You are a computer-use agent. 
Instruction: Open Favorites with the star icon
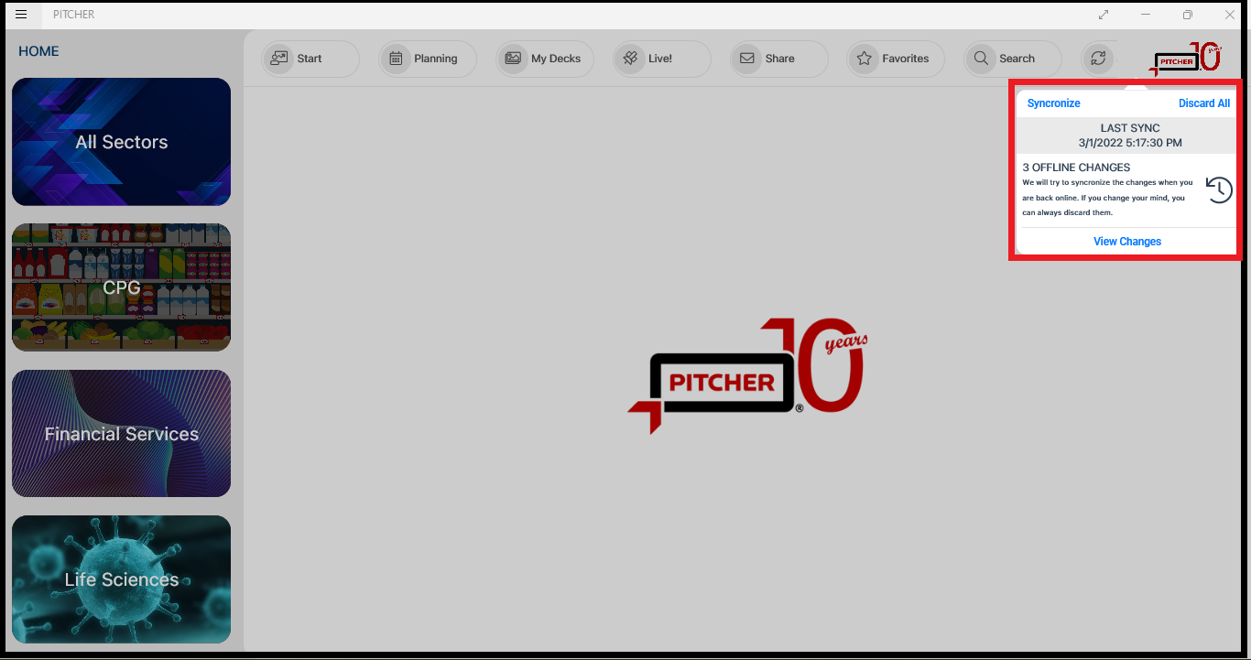point(864,58)
